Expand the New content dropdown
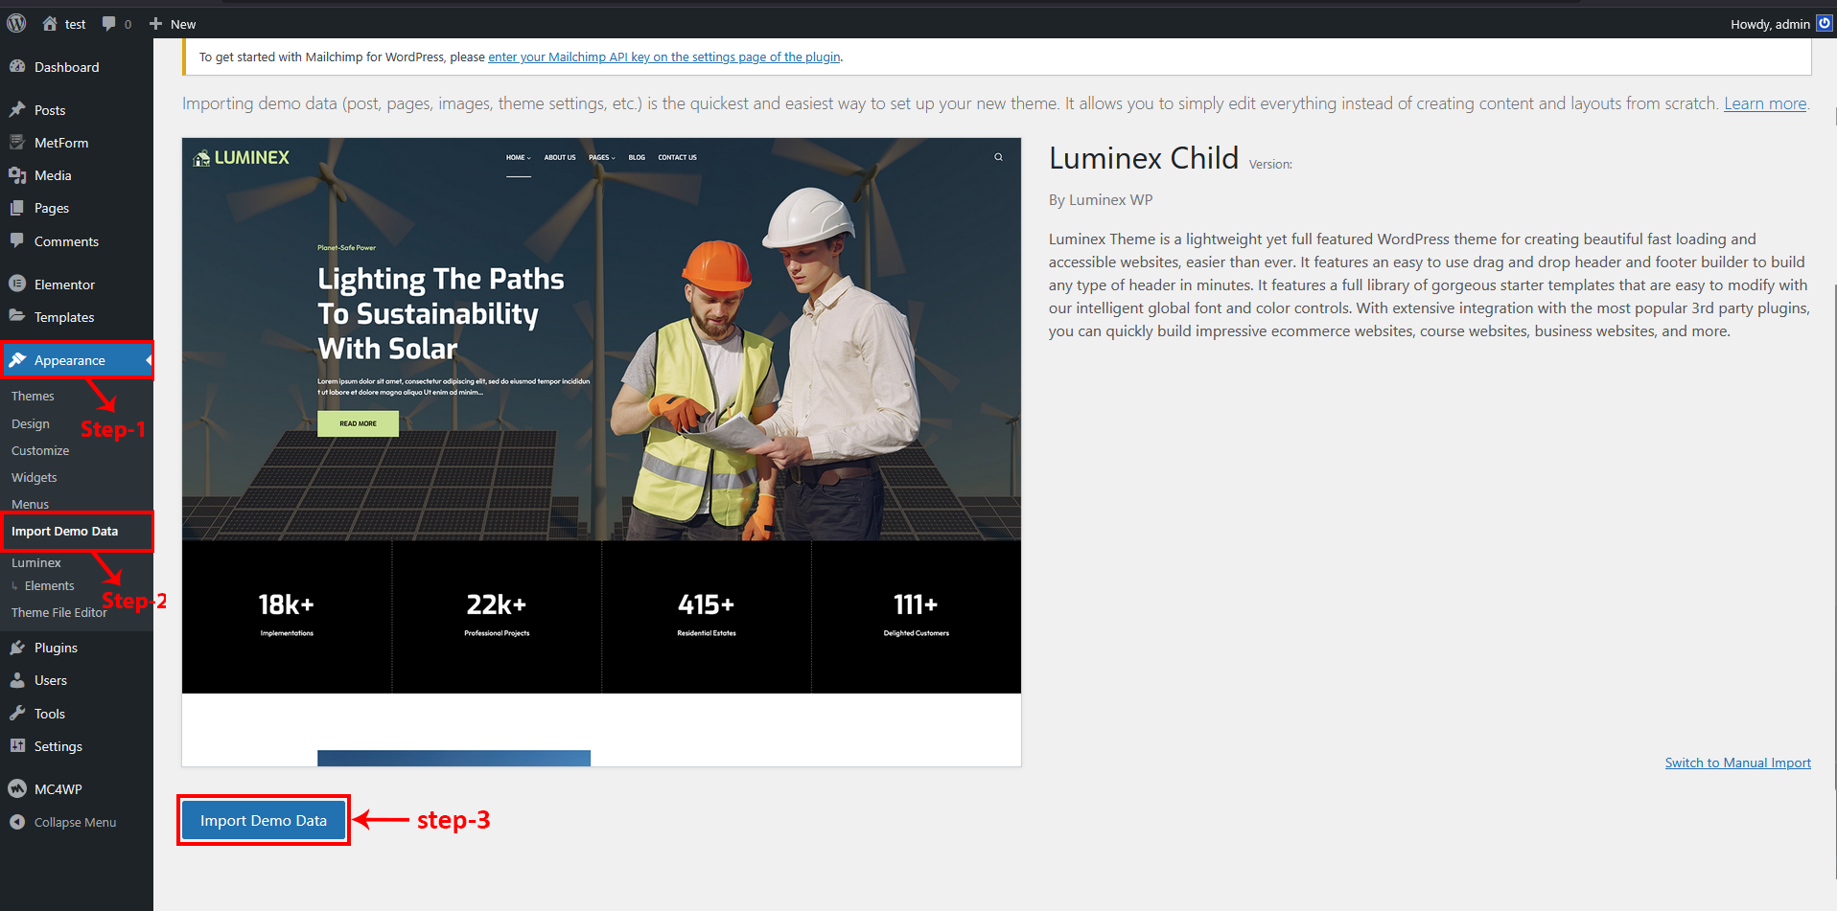The width and height of the screenshot is (1837, 911). (173, 24)
